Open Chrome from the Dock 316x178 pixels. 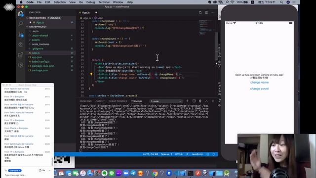pos(155,173)
